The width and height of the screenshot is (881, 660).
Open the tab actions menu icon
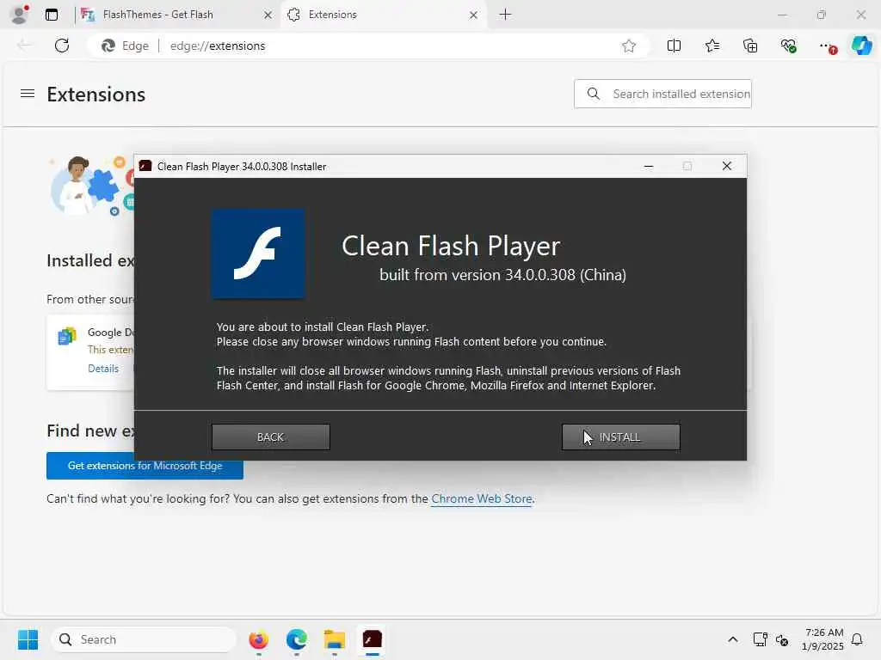52,15
